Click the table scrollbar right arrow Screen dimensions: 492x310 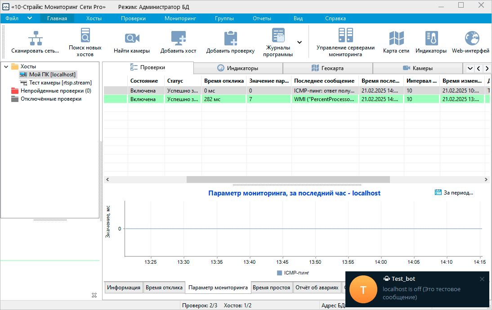point(486,179)
